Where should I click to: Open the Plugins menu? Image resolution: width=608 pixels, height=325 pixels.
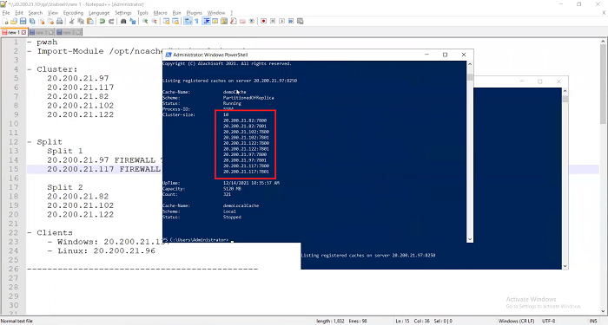(195, 13)
